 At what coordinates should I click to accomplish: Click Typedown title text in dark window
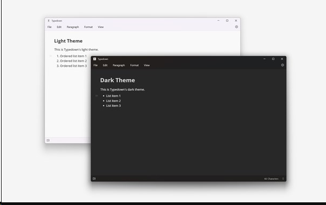(x=103, y=59)
